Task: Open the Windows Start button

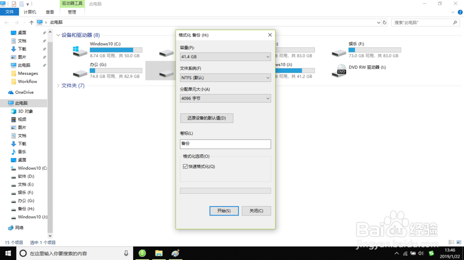Action: tap(8, 253)
